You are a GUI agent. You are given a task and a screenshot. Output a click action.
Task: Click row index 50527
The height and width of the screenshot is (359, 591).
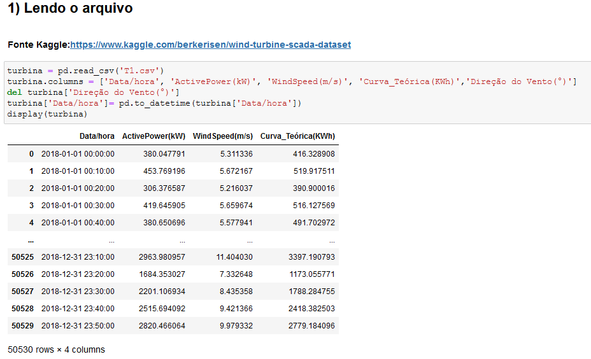[23, 292]
